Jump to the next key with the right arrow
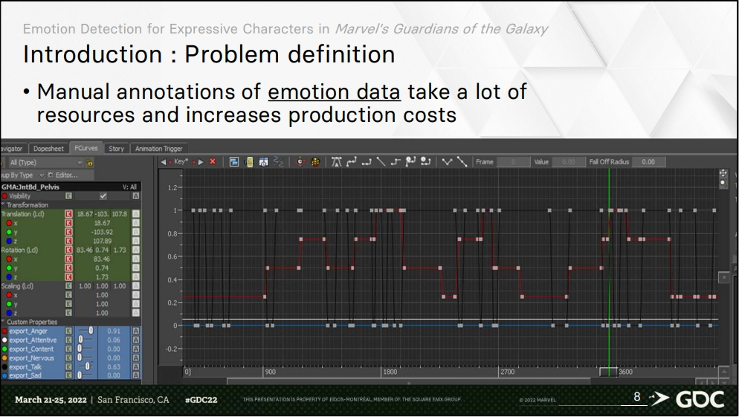The height and width of the screenshot is (417, 739). pyautogui.click(x=201, y=161)
